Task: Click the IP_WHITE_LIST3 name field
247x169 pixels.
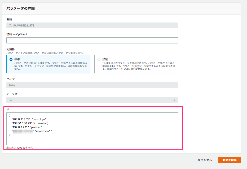Action: click(92, 25)
